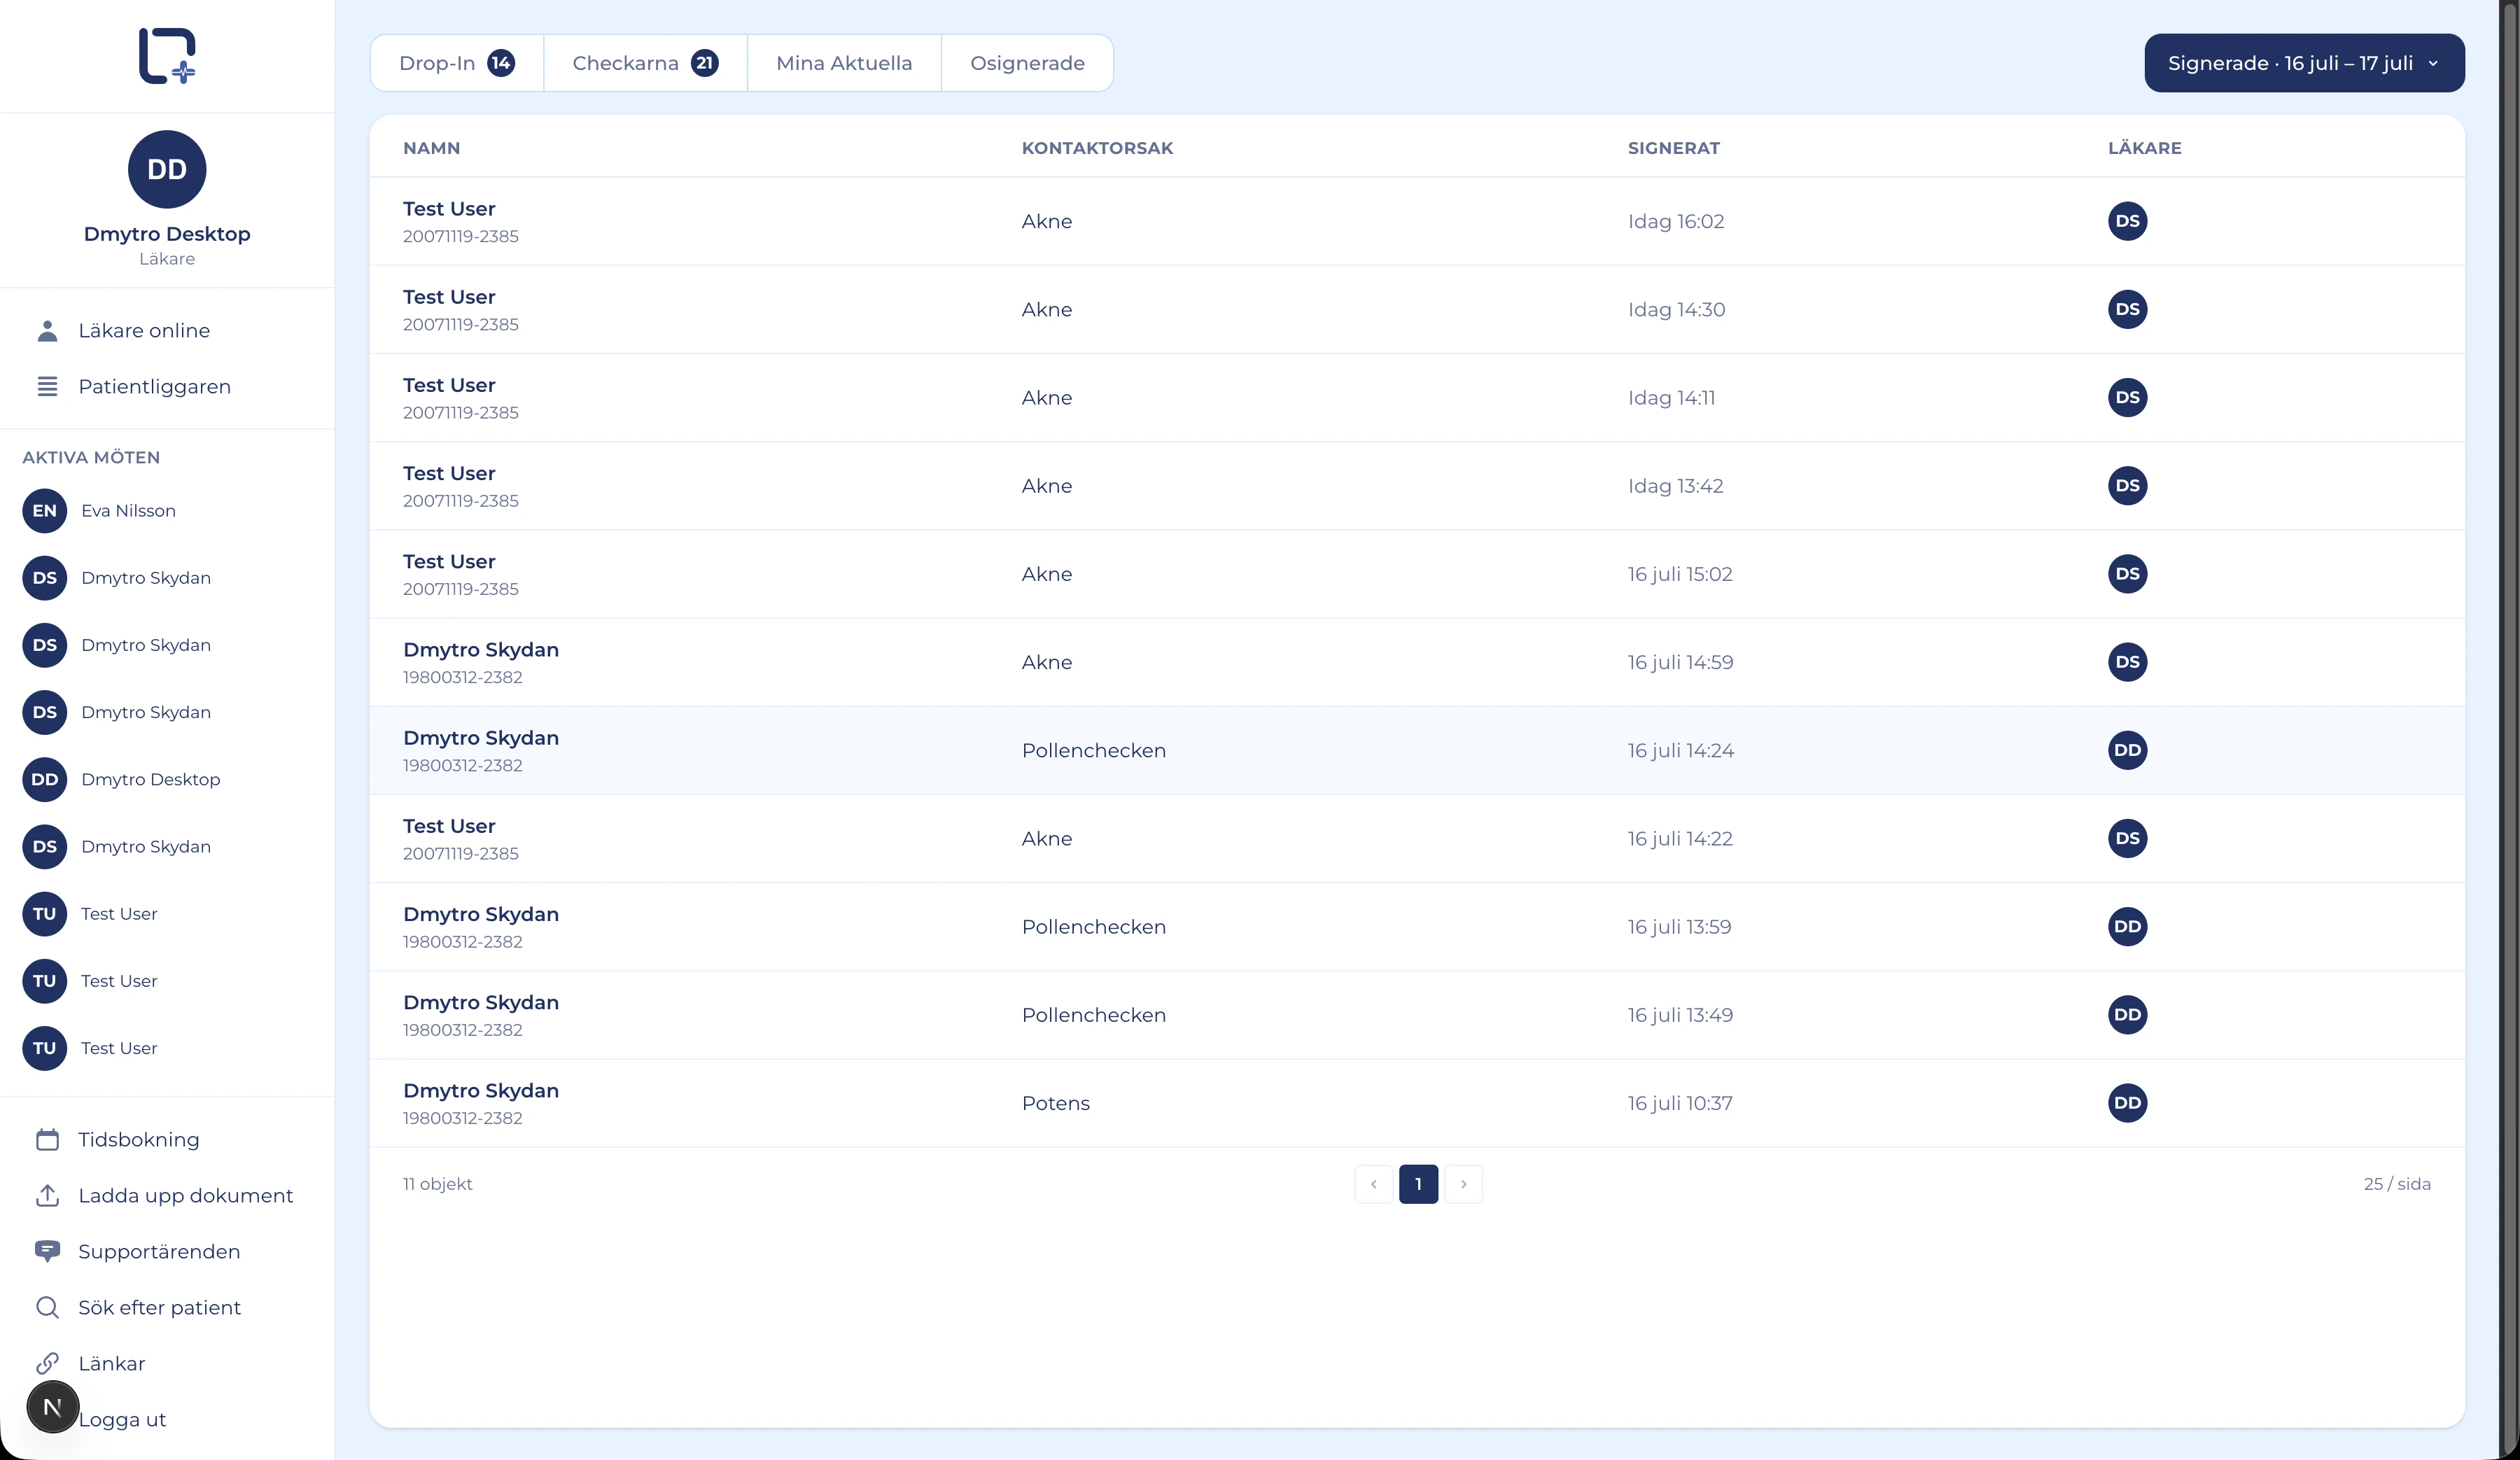Open the Signerade 16 juli – 17 juli dropdown

tap(2304, 63)
